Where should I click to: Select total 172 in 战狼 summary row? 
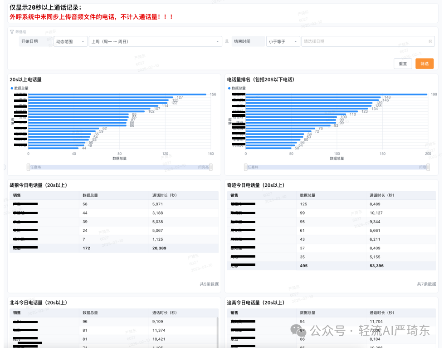(86, 248)
